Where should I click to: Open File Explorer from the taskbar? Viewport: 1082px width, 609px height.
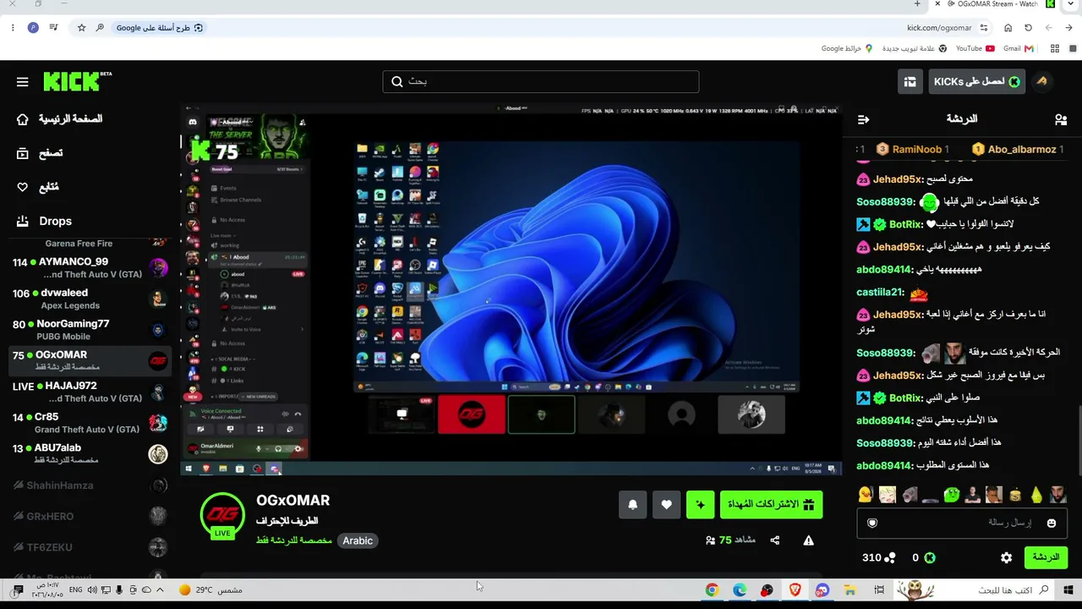pos(850,590)
